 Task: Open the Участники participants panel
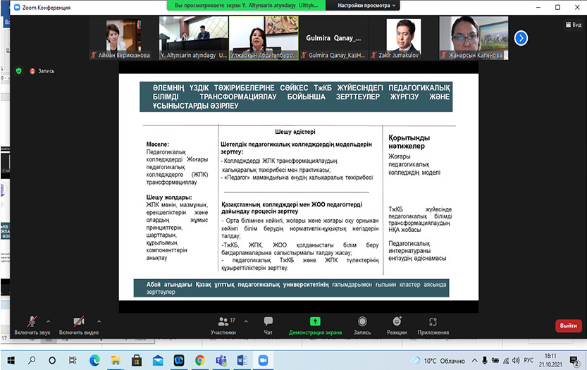[223, 324]
